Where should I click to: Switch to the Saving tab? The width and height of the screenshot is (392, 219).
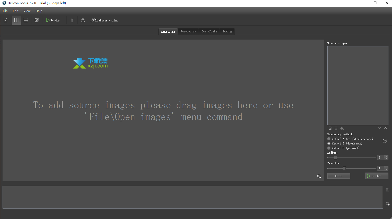coord(227,31)
